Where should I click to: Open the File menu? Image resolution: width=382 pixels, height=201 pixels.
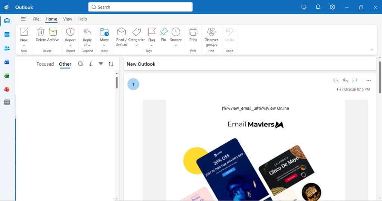[x=36, y=19]
